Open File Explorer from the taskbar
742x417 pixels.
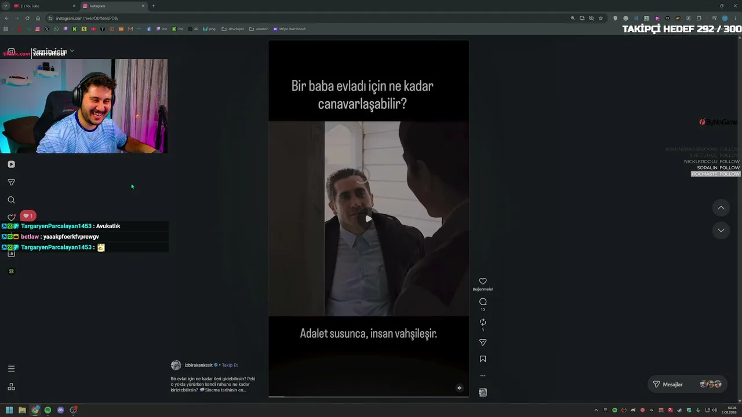[22, 410]
